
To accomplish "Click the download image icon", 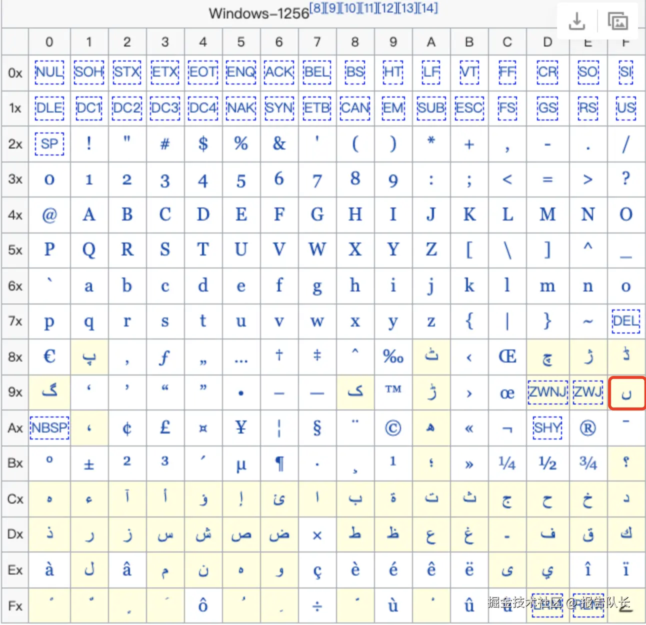I will (x=576, y=21).
